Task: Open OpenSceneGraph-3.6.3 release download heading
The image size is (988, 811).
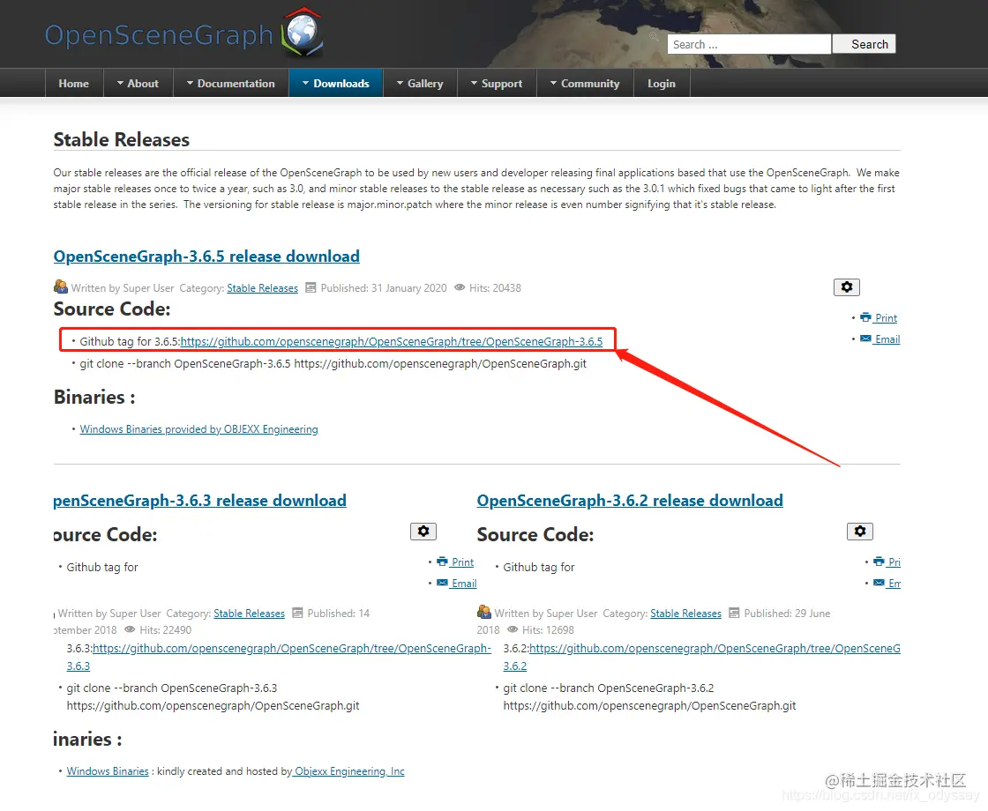Action: (x=199, y=501)
